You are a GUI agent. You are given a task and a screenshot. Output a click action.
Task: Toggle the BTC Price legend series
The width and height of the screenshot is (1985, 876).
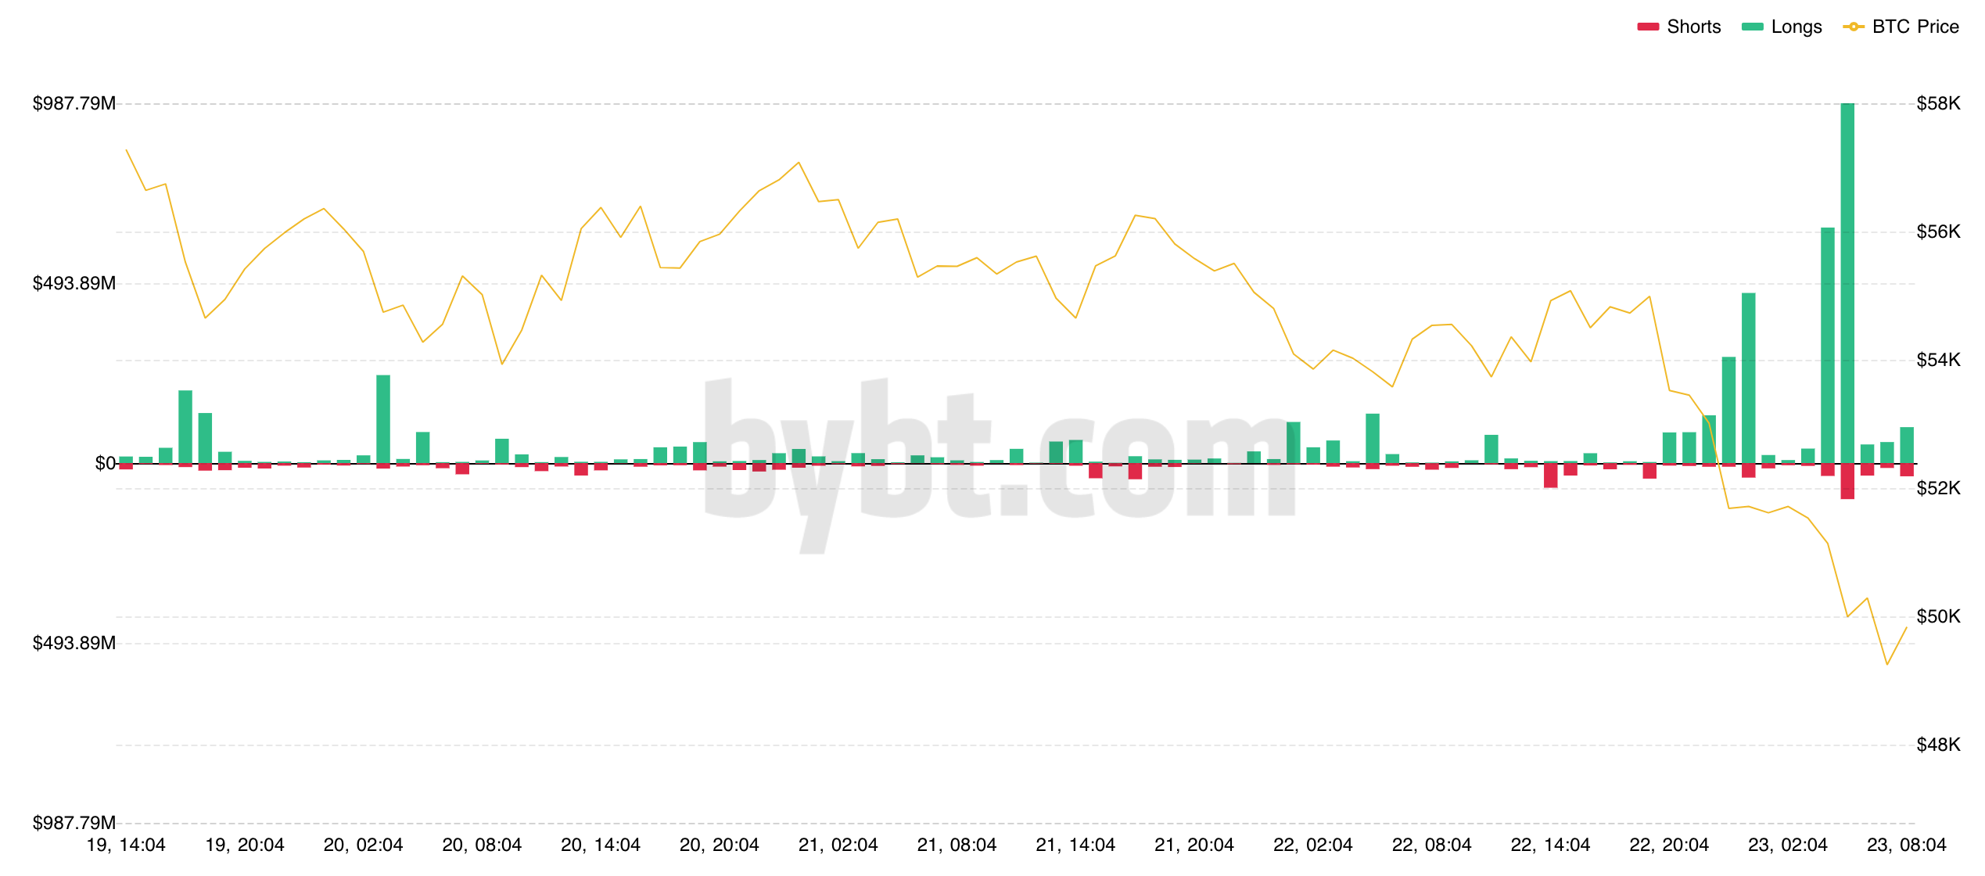click(x=1901, y=27)
